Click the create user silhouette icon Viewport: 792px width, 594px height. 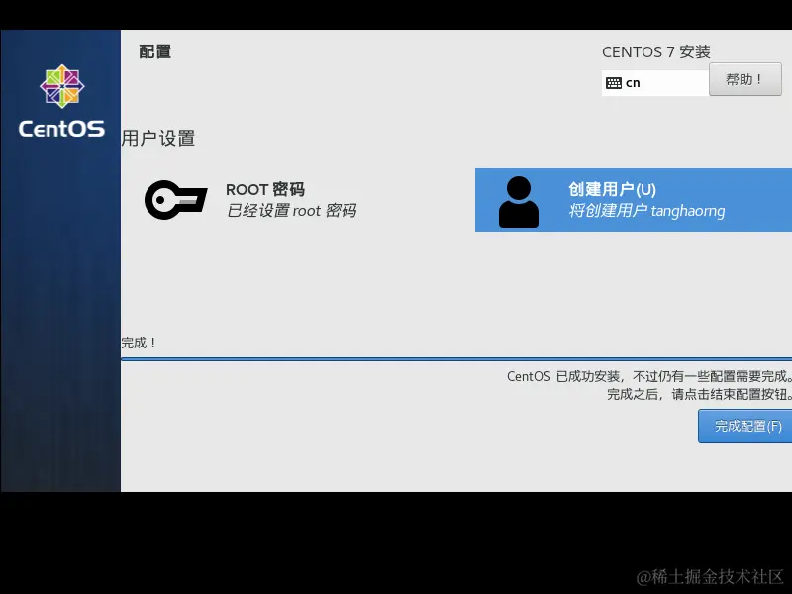[518, 202]
